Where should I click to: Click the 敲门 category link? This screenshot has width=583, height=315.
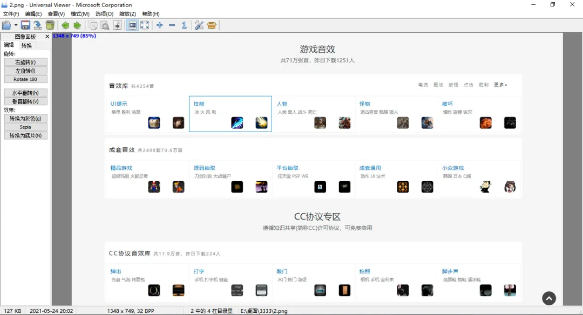coord(282,271)
